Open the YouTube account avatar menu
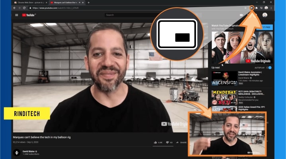 pos(265,15)
